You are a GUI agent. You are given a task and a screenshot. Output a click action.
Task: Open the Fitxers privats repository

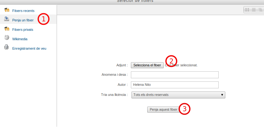pos(23,30)
